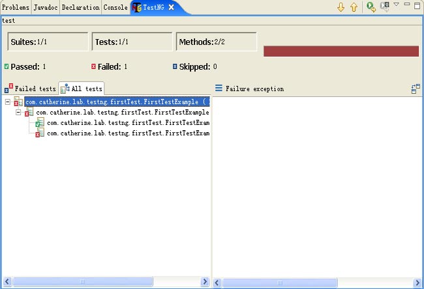Open the view menu dropdown triangle
Screen dimensions: 424x289
(396, 5)
